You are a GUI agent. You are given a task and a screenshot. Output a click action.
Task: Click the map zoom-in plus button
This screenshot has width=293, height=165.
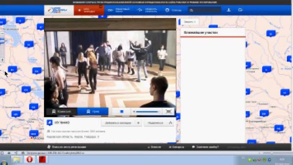pos(2,60)
